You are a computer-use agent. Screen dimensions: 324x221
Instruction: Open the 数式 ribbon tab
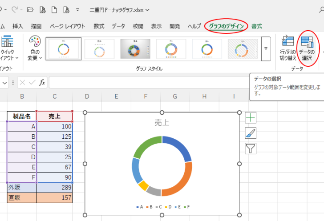[99, 26]
